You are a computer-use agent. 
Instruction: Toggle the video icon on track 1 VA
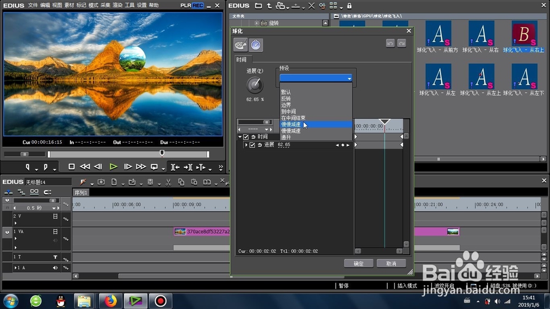(55, 231)
